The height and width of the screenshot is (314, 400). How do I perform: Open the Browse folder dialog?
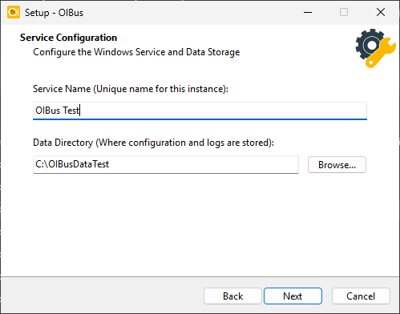(x=337, y=165)
